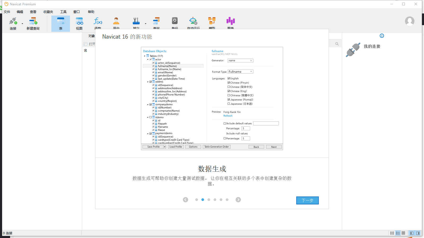Select the 表 (Table) toolbar icon

point(61,23)
